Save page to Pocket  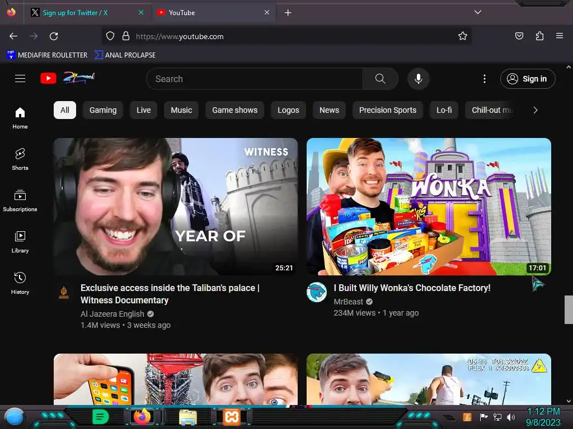click(519, 36)
